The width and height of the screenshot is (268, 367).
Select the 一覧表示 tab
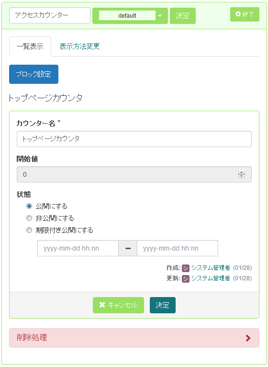pos(30,46)
